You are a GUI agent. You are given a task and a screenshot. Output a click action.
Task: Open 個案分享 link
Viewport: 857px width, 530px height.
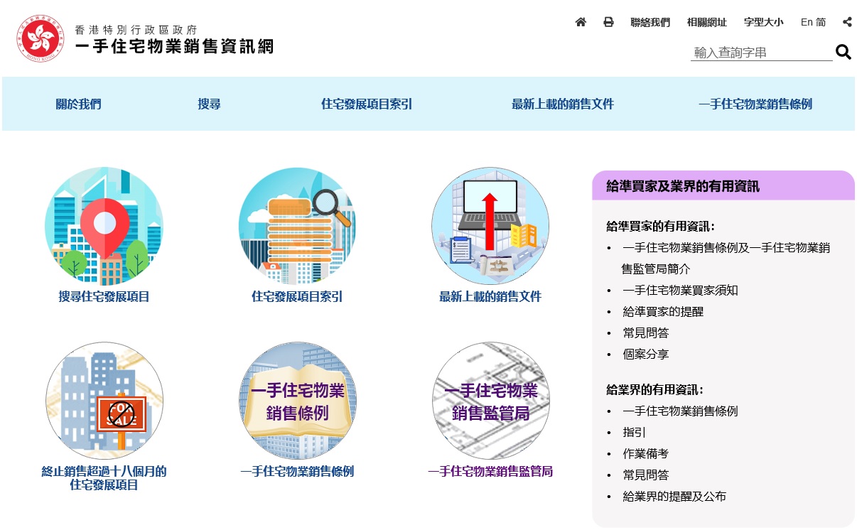[645, 354]
